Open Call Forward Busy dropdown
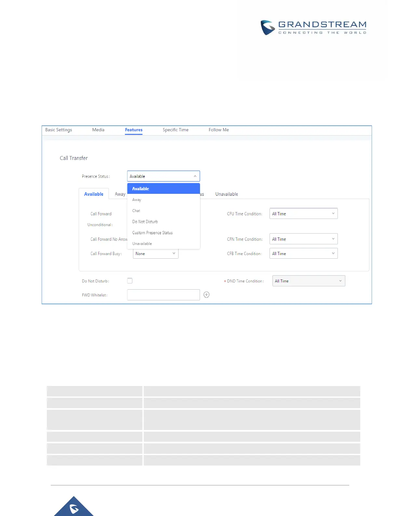The image size is (398, 516). [x=156, y=254]
